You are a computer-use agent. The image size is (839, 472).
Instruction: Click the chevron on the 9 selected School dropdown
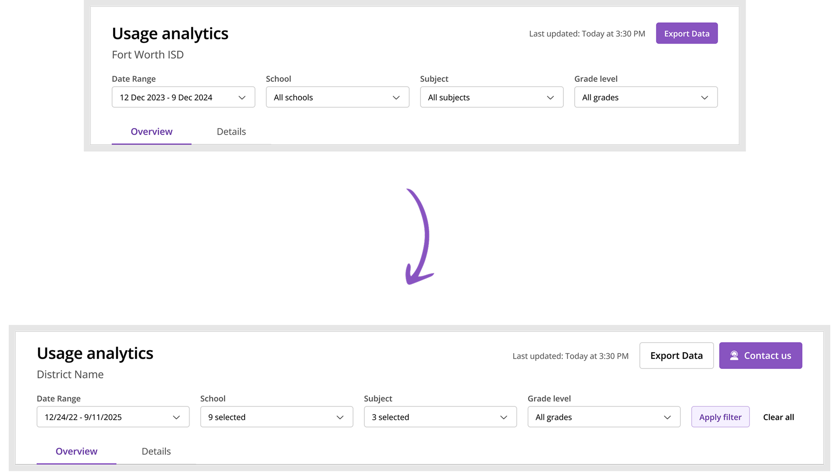(x=340, y=417)
